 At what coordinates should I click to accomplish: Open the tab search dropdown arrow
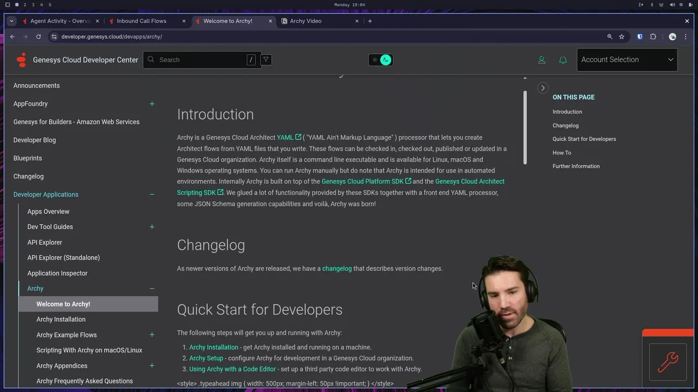[11, 21]
